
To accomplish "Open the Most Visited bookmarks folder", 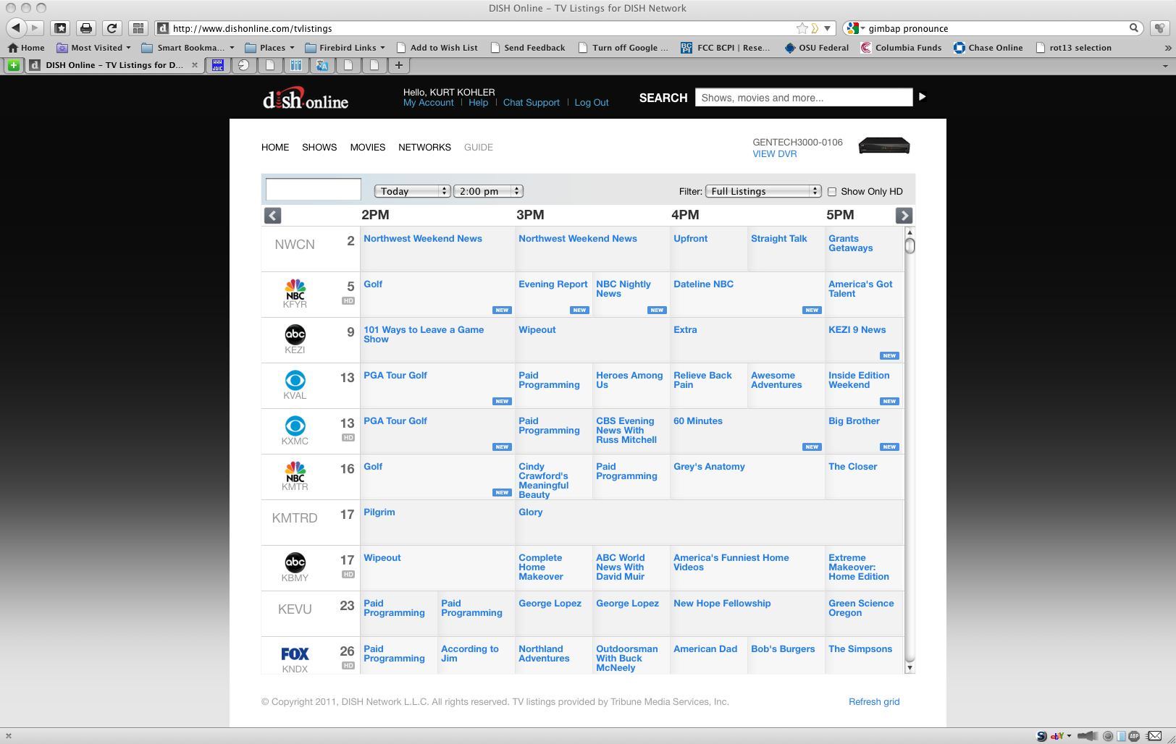I will click(x=96, y=48).
